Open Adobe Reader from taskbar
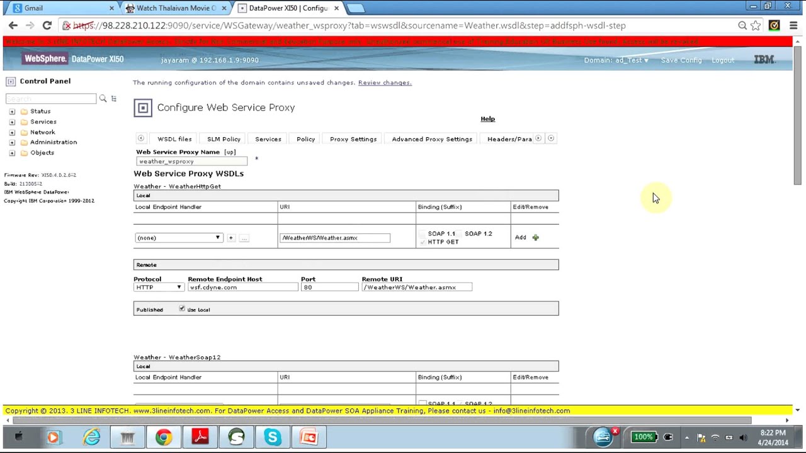This screenshot has width=806, height=453. point(200,437)
